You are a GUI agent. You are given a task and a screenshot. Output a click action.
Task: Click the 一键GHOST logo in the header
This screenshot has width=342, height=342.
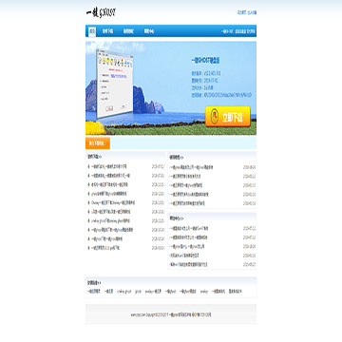pos(101,12)
